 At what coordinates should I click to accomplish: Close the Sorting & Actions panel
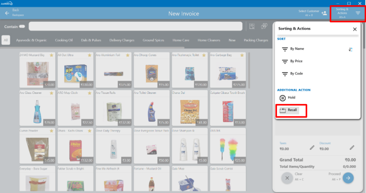[x=355, y=29]
